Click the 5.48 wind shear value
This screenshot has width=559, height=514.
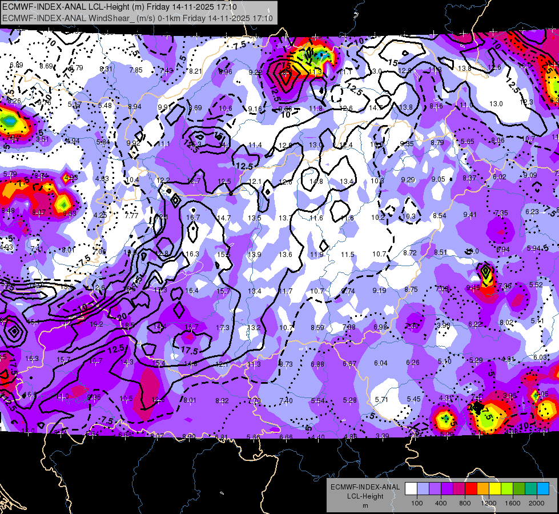coord(105,105)
